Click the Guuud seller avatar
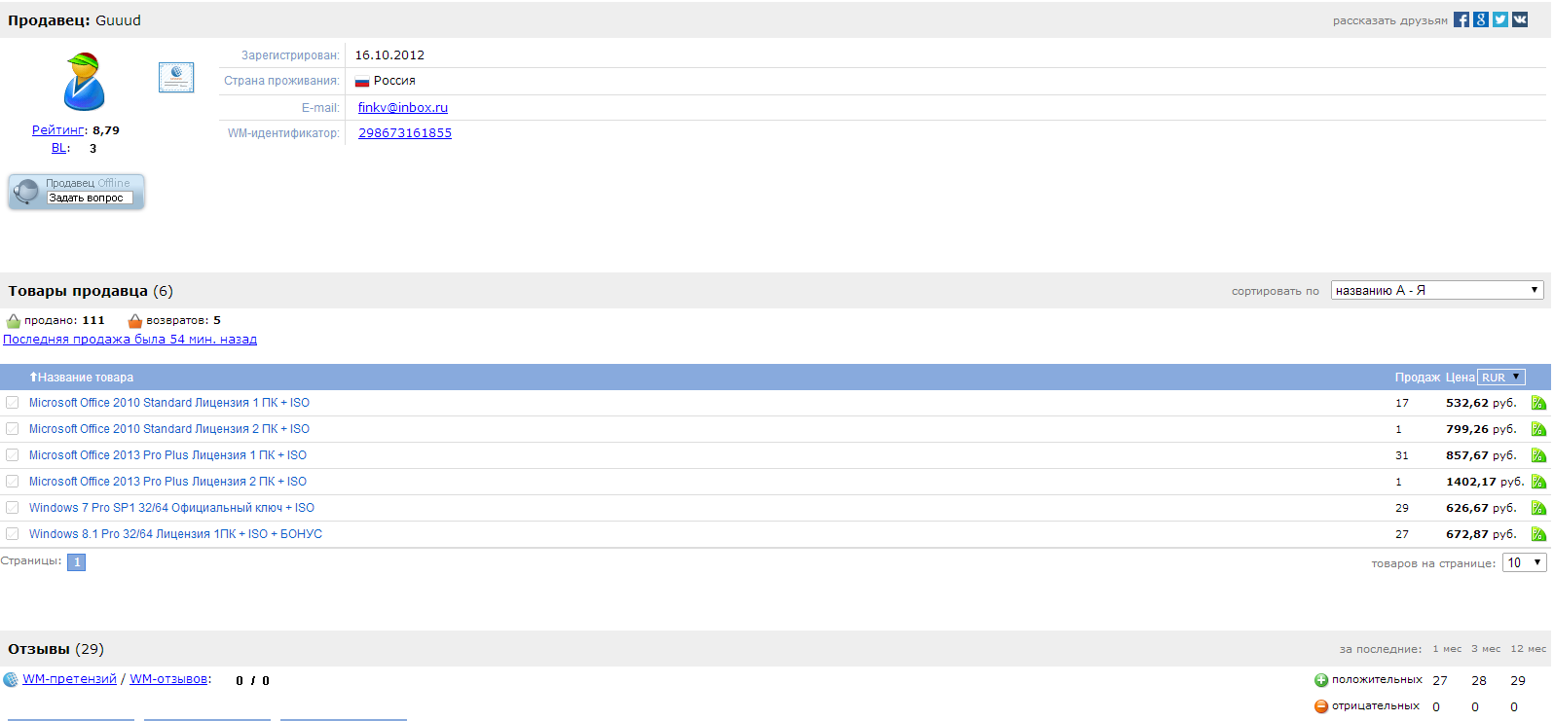Image resolution: width=1554 pixels, height=721 pixels. 85,82
